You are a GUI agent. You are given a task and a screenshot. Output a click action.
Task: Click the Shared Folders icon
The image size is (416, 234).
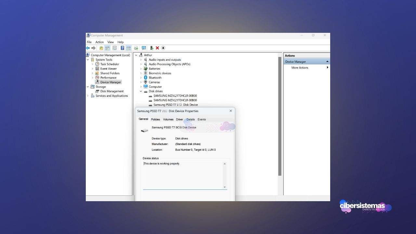click(x=97, y=73)
